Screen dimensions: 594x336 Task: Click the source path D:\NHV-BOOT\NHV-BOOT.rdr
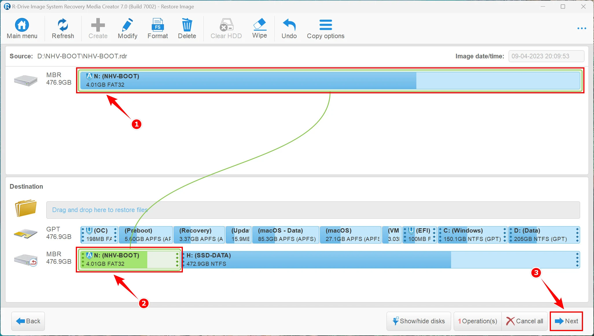pyautogui.click(x=82, y=56)
